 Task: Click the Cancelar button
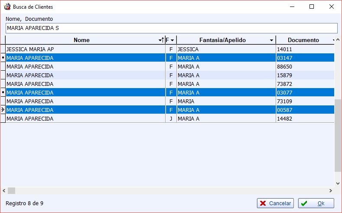pos(275,203)
